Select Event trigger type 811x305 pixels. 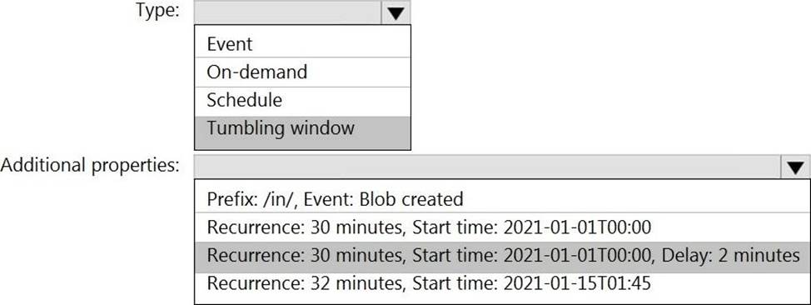(302, 43)
